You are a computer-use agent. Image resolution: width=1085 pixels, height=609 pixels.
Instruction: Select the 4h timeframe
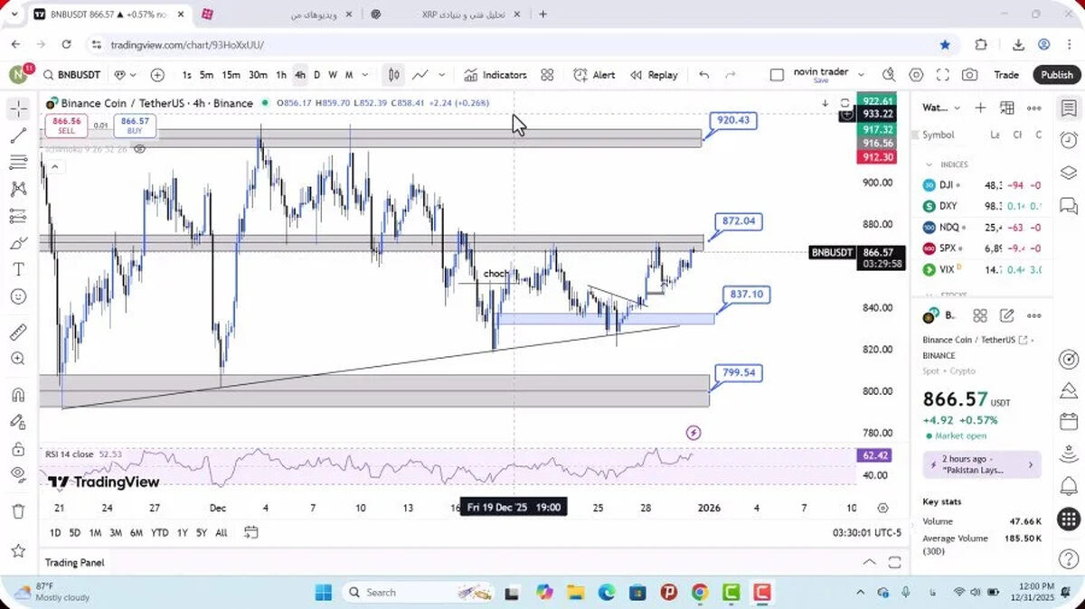(x=300, y=75)
